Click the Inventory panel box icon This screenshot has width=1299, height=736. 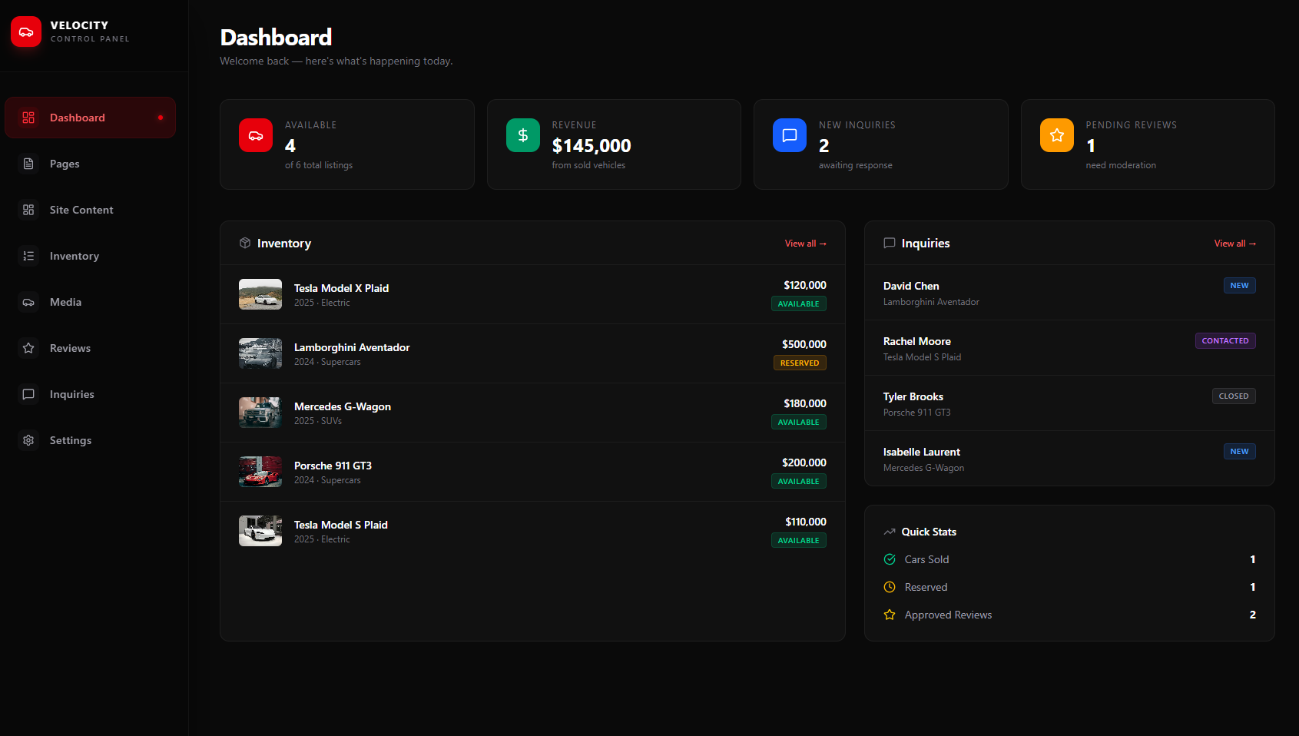coord(245,243)
